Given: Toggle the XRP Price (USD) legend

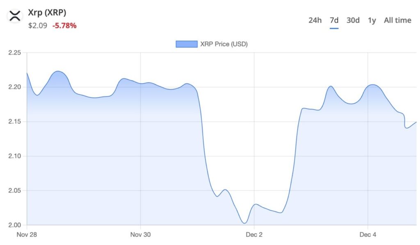Looking at the screenshot, I should point(224,44).
